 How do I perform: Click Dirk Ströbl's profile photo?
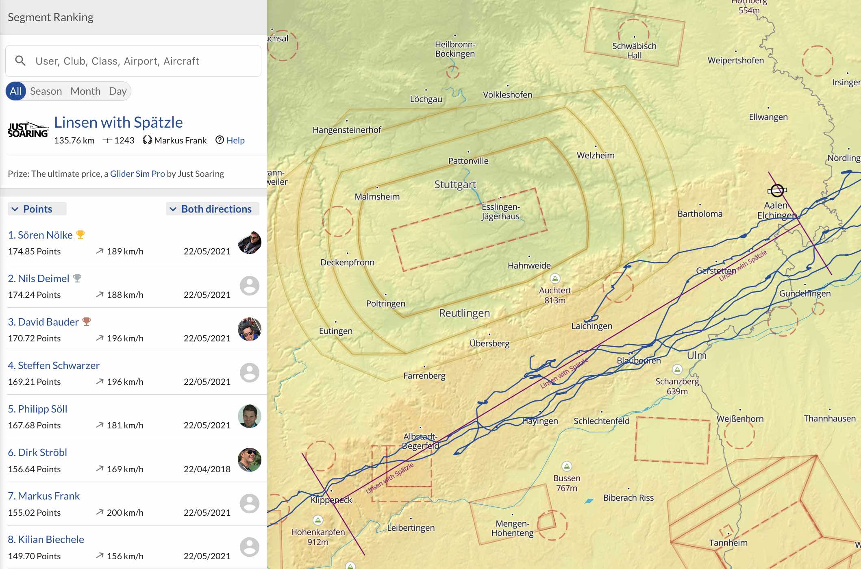click(249, 460)
